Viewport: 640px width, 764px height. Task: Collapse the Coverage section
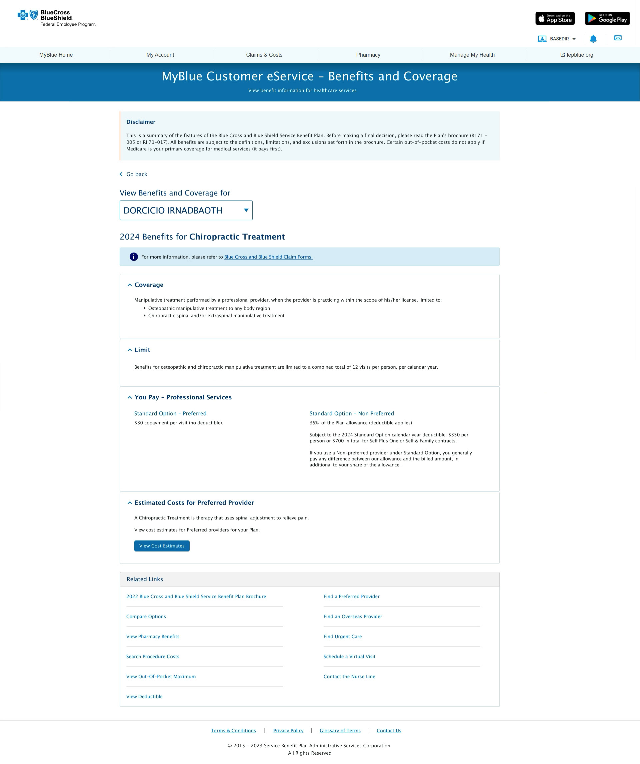(x=130, y=285)
